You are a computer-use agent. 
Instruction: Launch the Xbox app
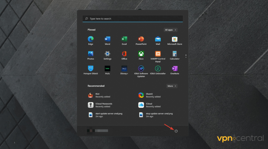point(141,54)
